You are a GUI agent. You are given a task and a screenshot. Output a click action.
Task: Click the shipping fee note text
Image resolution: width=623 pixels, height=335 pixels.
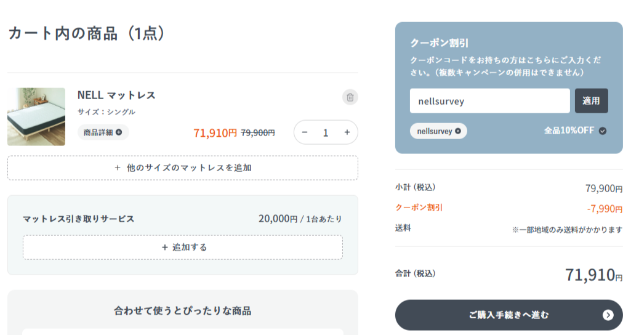tap(567, 230)
